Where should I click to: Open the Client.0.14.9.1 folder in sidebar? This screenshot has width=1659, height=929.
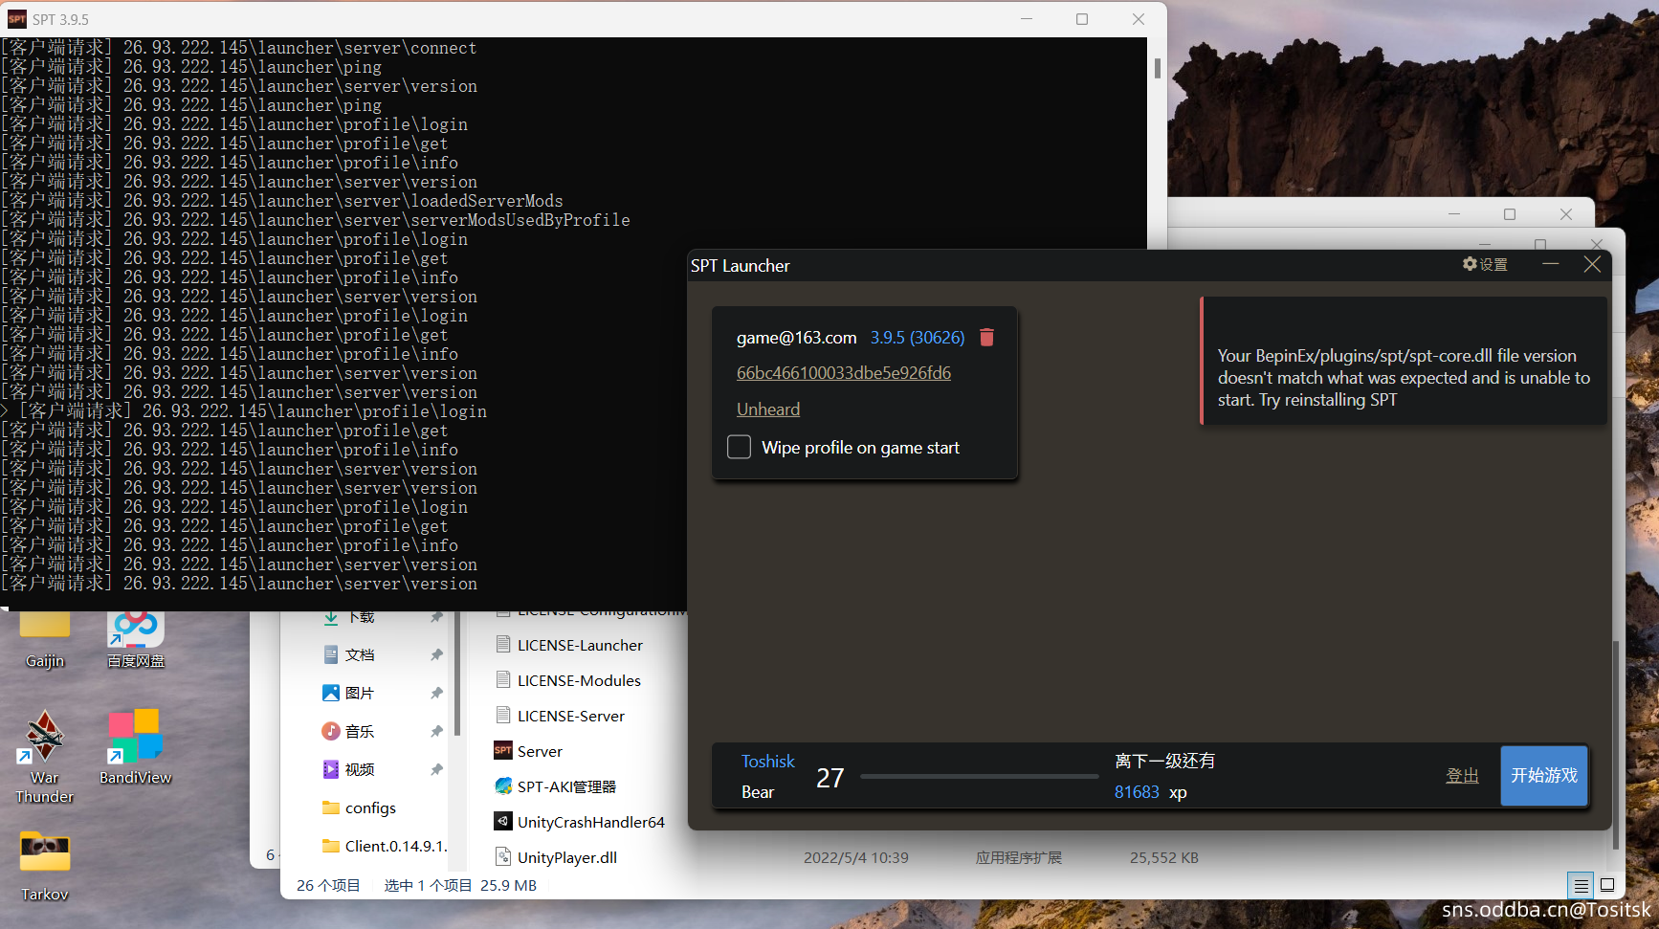[x=394, y=847]
